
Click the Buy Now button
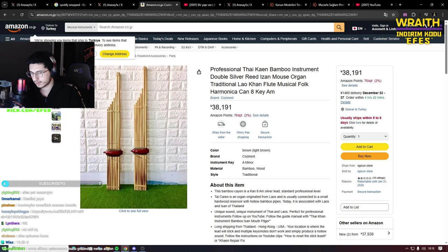pos(364,156)
